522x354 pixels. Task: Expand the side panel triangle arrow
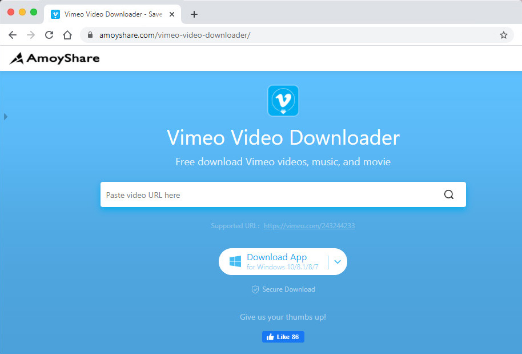[x=6, y=117]
